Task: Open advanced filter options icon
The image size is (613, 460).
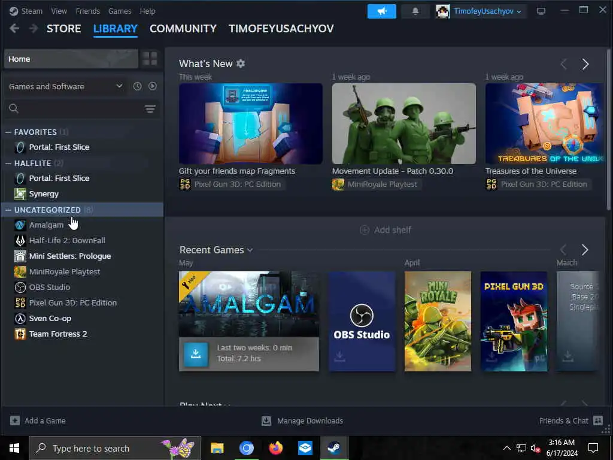Action: pos(150,109)
